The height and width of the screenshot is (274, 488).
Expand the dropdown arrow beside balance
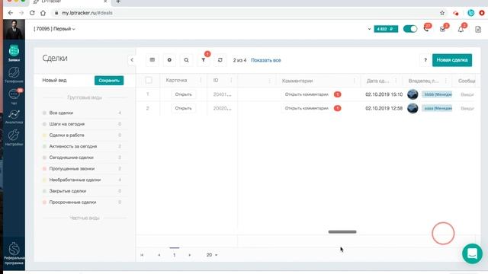(369, 29)
